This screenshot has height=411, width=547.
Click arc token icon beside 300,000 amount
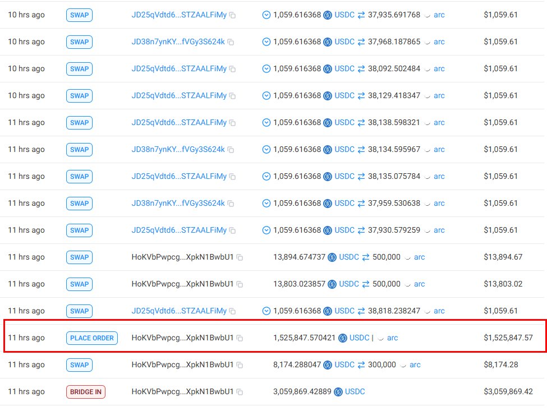[x=403, y=365]
